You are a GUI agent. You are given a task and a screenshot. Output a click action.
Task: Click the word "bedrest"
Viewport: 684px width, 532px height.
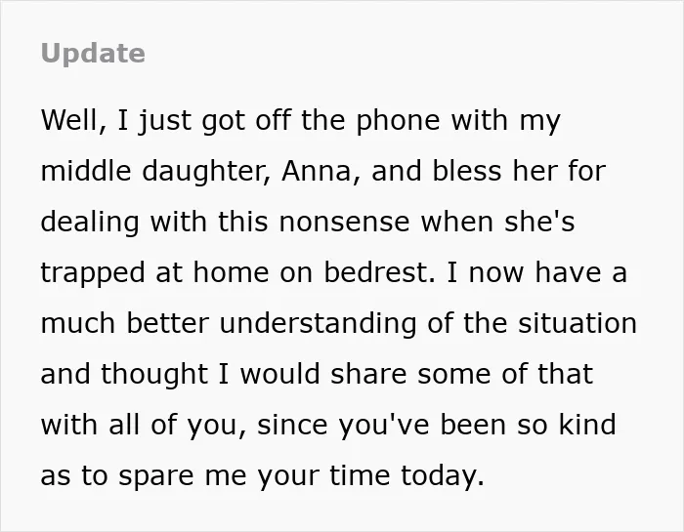(376, 272)
